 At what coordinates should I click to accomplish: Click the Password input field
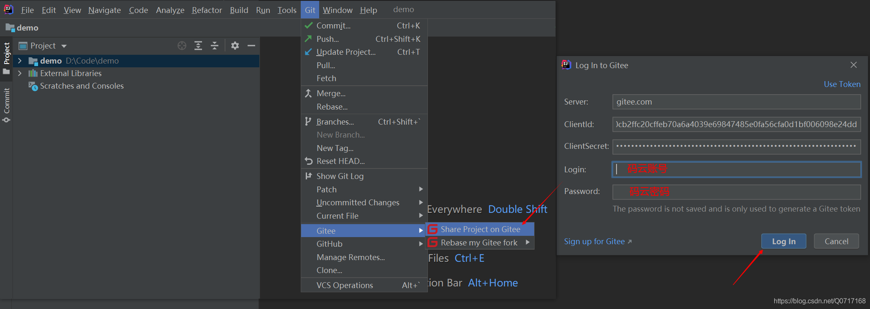click(737, 192)
